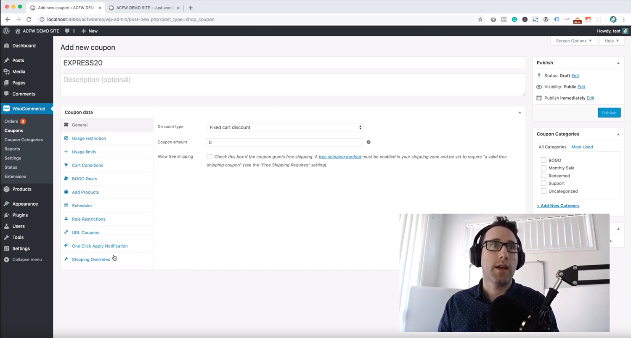631x338 pixels.
Task: Bookmark this page with the star icon
Action: (480, 19)
